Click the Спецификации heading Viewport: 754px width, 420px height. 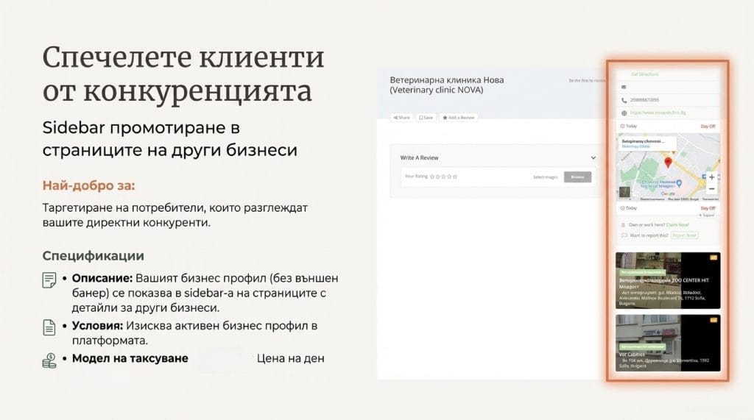click(94, 256)
